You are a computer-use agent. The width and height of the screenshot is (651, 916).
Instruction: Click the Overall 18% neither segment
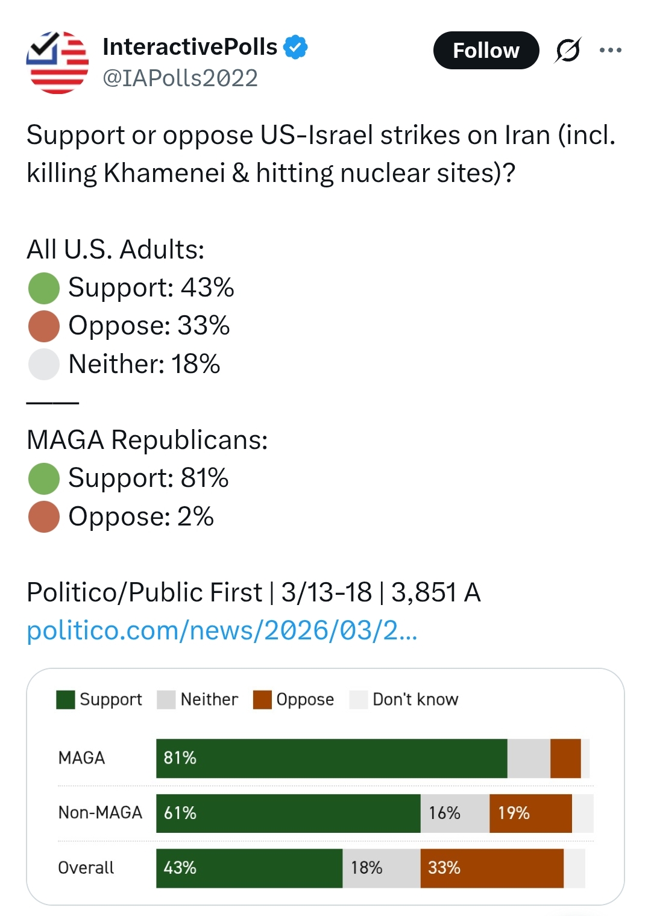click(x=381, y=868)
